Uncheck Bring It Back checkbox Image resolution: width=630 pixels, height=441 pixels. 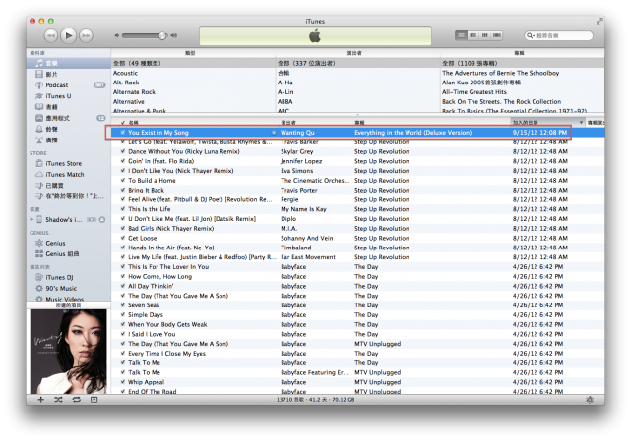[x=123, y=190]
